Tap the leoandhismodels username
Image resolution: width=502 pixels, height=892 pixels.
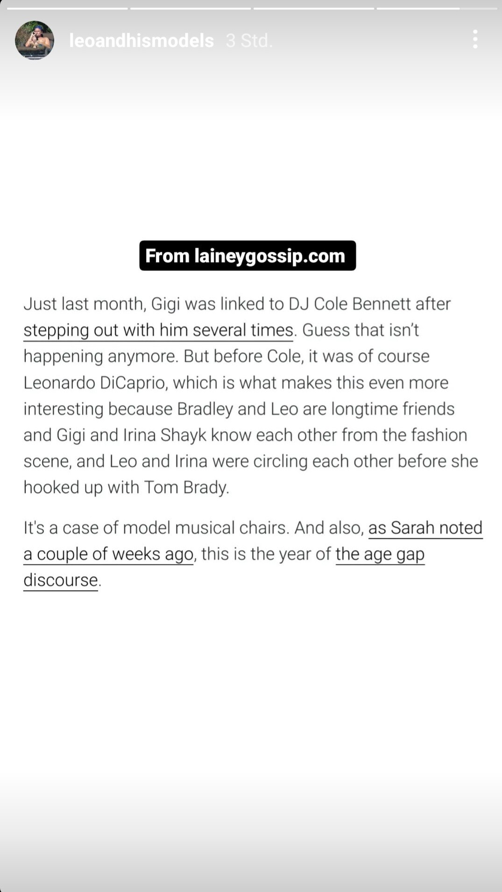coord(141,41)
